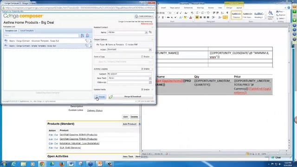Screen dimensions: 297x167
Task: Click the Preview button in Composer
Action: click(100, 97)
